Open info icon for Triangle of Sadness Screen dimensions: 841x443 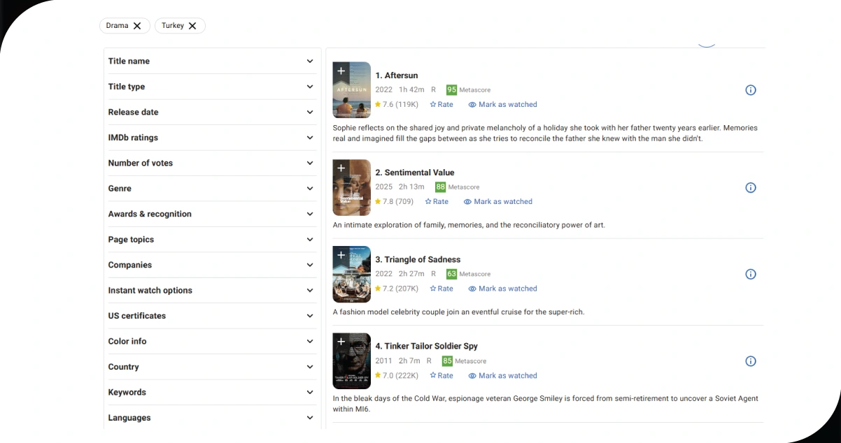[751, 275]
